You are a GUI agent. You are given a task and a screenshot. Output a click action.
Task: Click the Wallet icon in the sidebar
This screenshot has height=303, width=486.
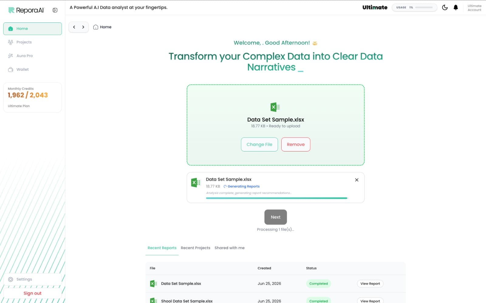(11, 69)
